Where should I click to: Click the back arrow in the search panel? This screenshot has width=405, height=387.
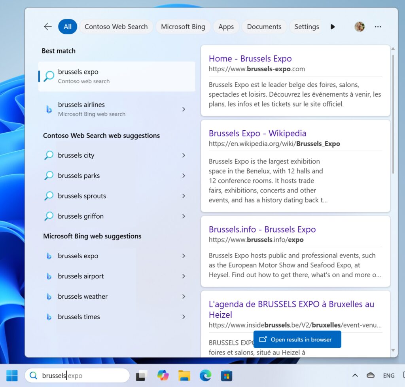[x=47, y=27]
